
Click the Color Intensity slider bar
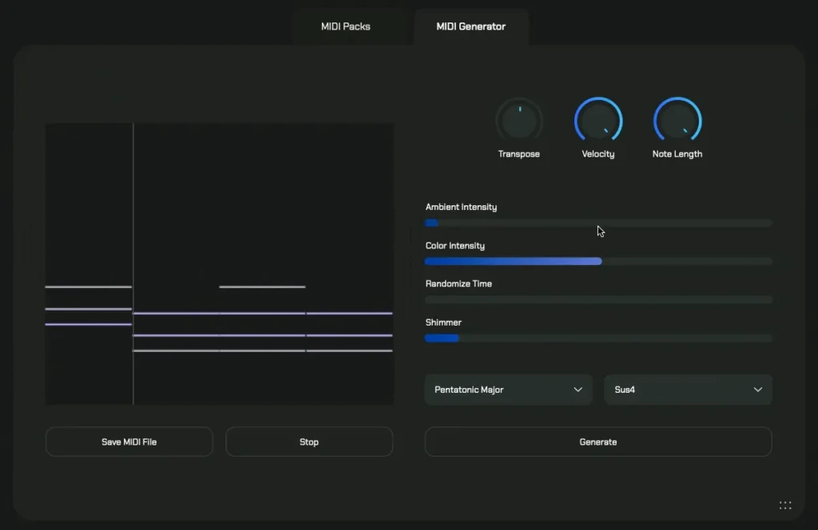click(598, 261)
